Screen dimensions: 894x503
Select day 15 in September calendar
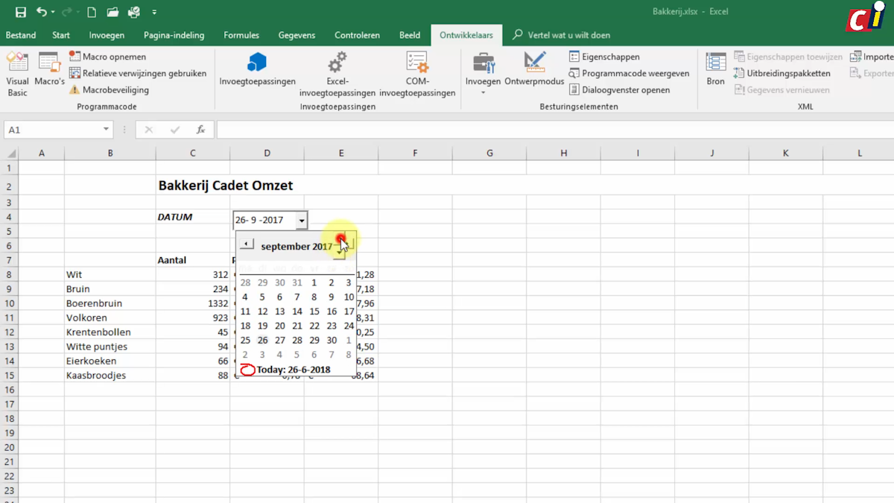[x=314, y=311]
